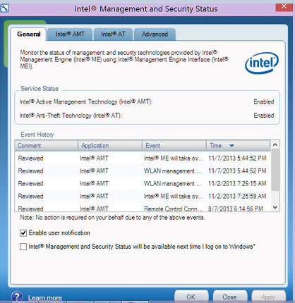Select the 11/2/2013 7:26:15 AM WLAN management row
The width and height of the screenshot is (295, 303).
143,184
